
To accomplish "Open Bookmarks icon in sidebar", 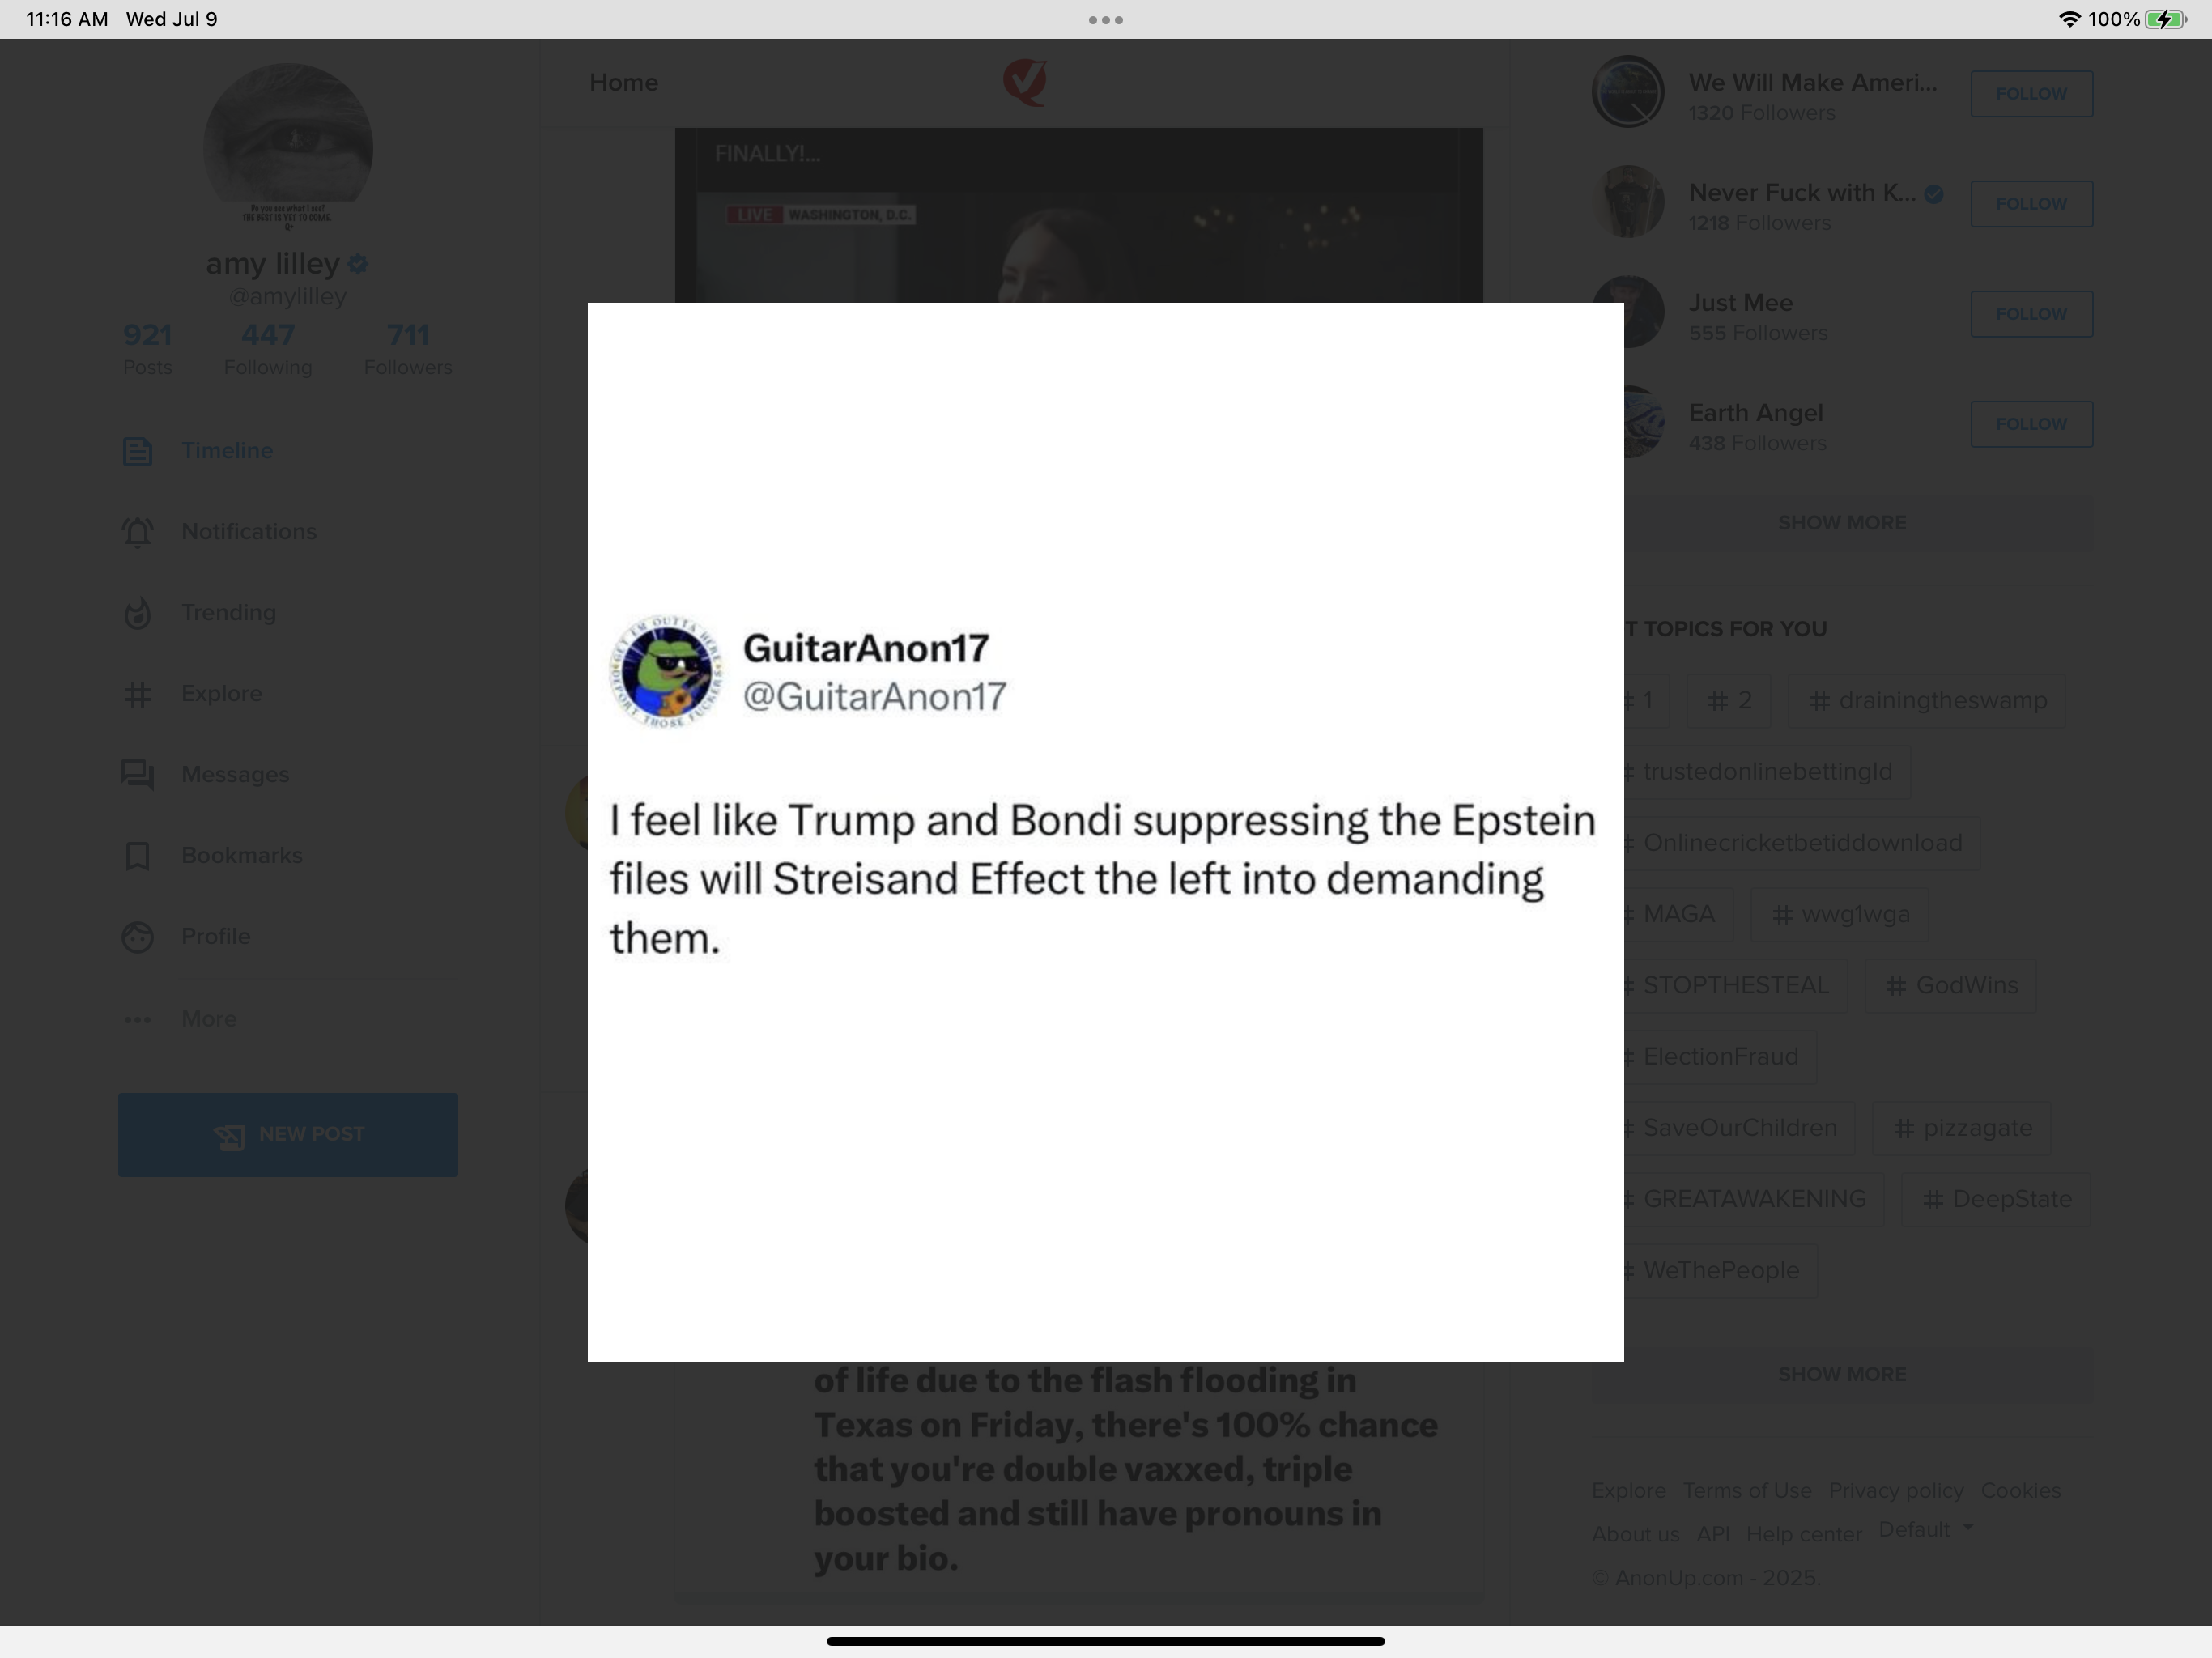I will (x=137, y=856).
